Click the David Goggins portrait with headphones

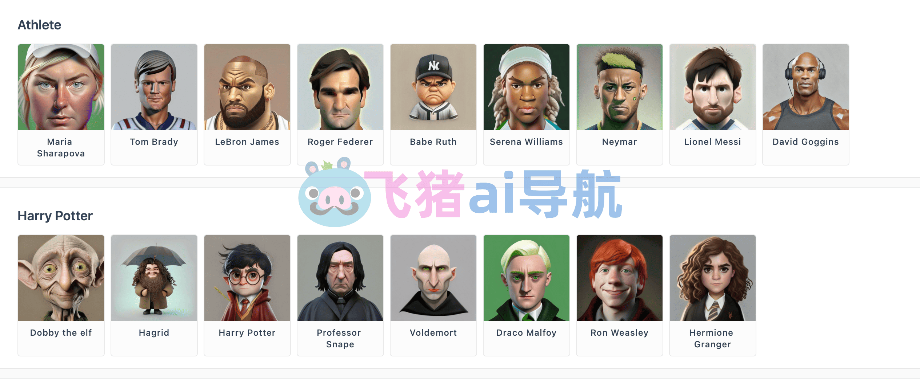click(x=806, y=87)
